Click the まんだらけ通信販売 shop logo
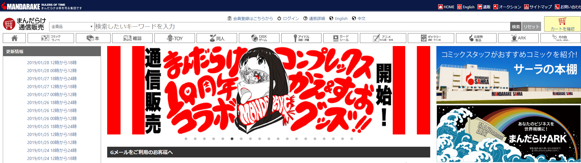The width and height of the screenshot is (581, 163). tap(24, 24)
